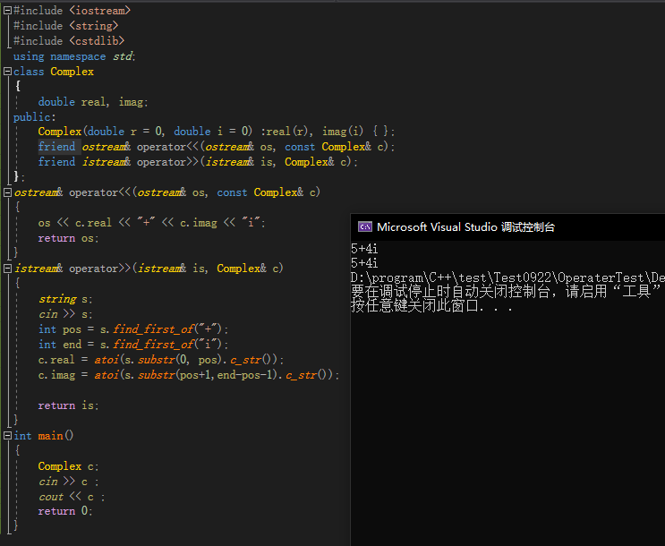Click the '要在调试停止时自动关闭控制台' console line
The image size is (665, 546).
506,292
